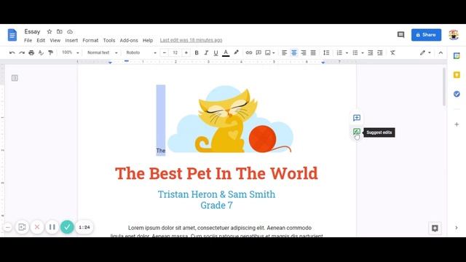Toggle bold formatting
The image size is (466, 262).
click(x=197, y=52)
